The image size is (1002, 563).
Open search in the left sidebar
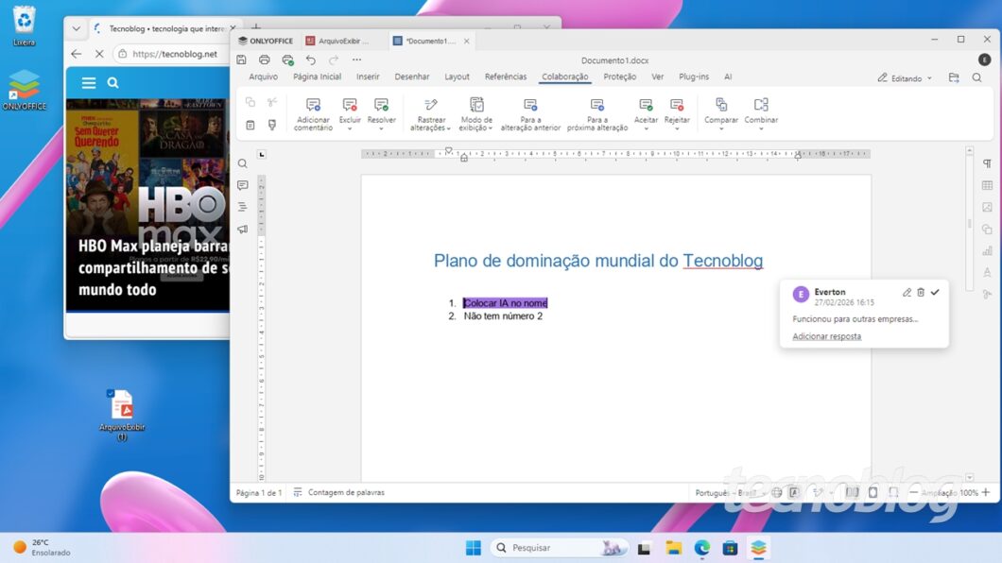pyautogui.click(x=244, y=162)
